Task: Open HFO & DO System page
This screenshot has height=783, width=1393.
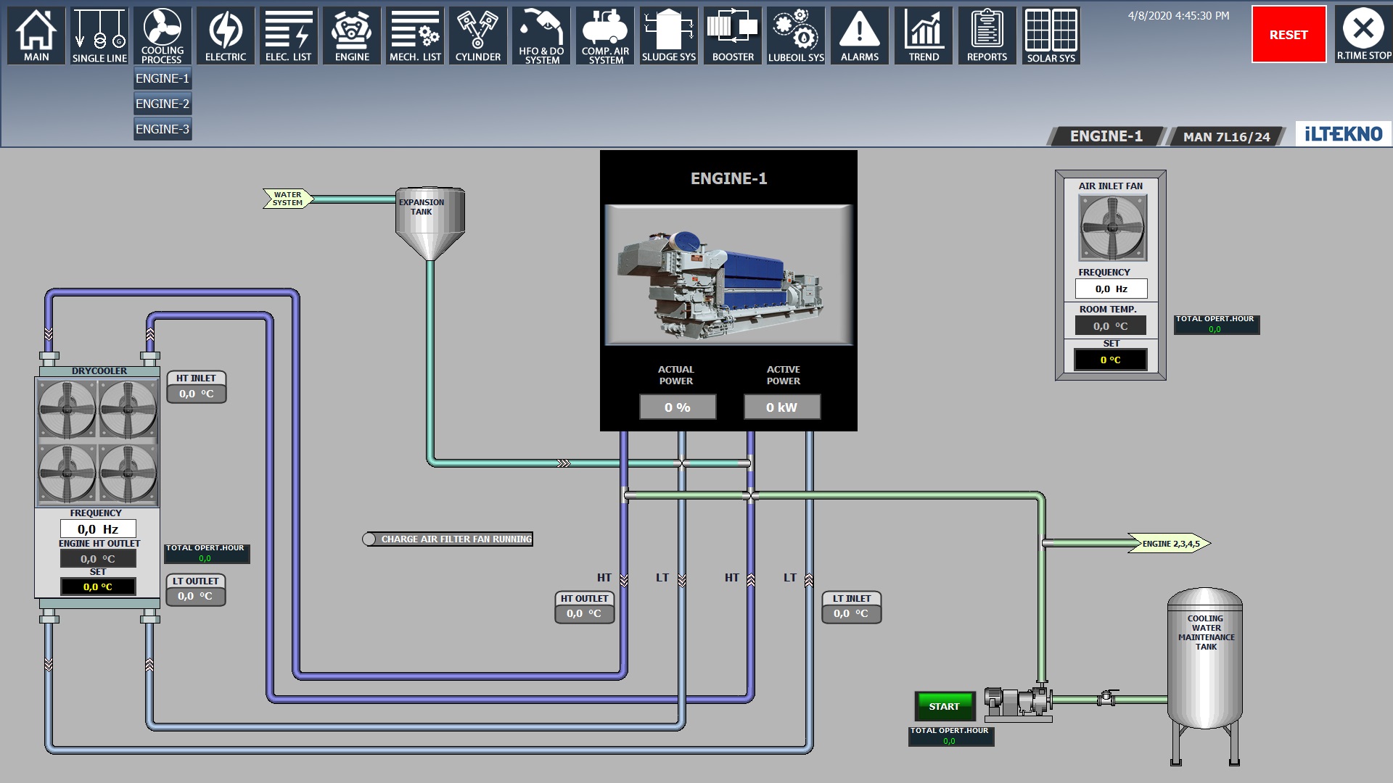Action: [541, 36]
